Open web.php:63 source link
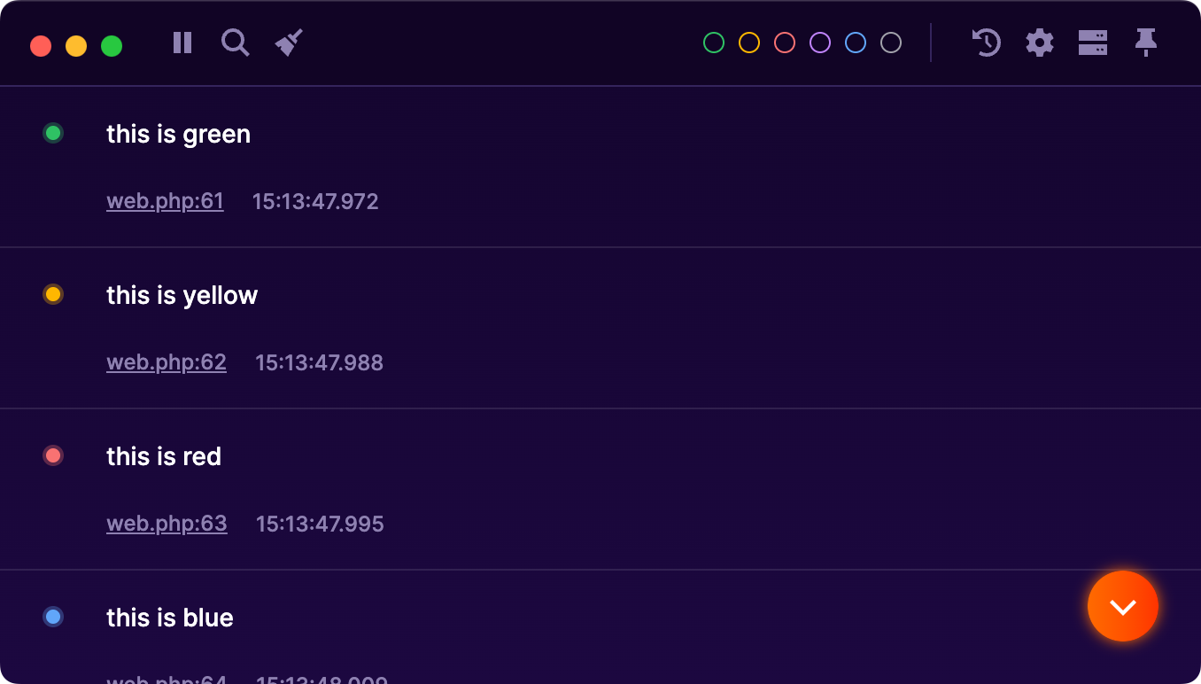The width and height of the screenshot is (1201, 684). point(167,524)
